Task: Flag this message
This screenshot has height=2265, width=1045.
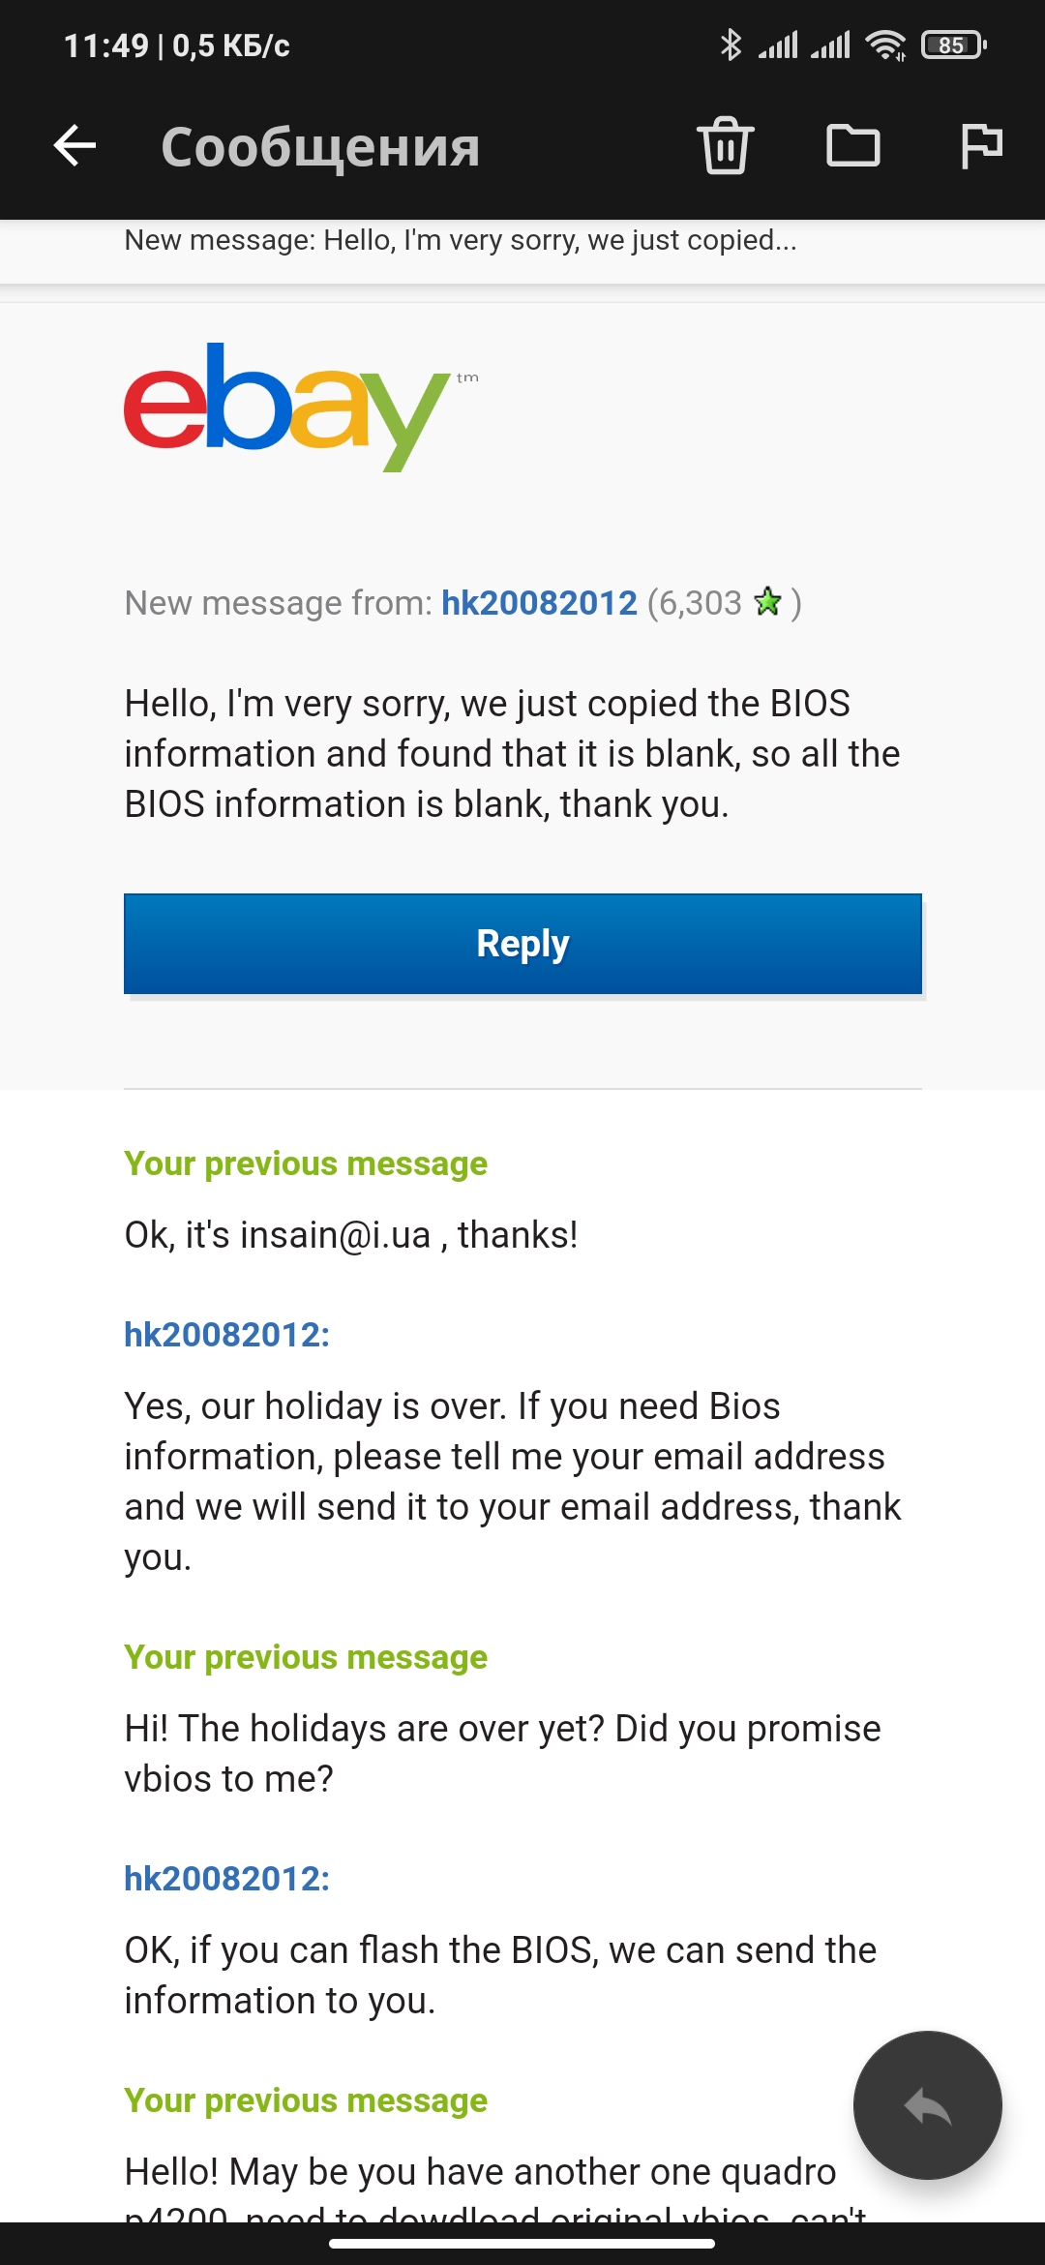Action: tap(981, 146)
